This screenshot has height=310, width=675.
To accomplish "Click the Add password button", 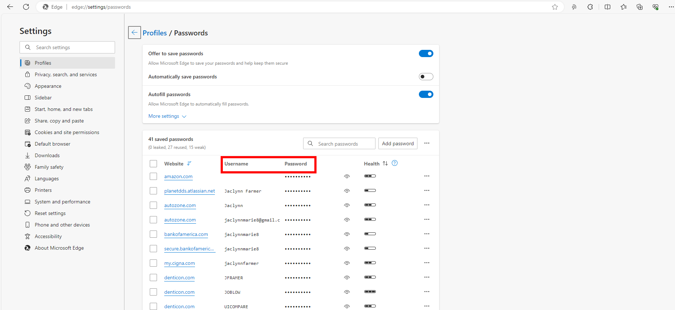I will pos(398,143).
